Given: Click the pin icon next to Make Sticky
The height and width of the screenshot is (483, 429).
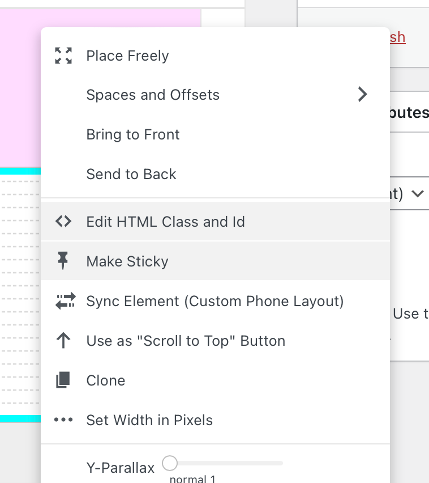Looking at the screenshot, I should coord(63,261).
